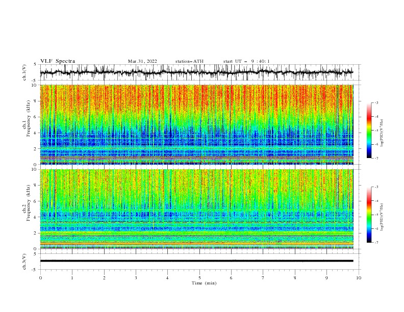Click the "-7" label on ch.2 colorbar
This screenshot has width=404, height=312.
tap(376, 242)
